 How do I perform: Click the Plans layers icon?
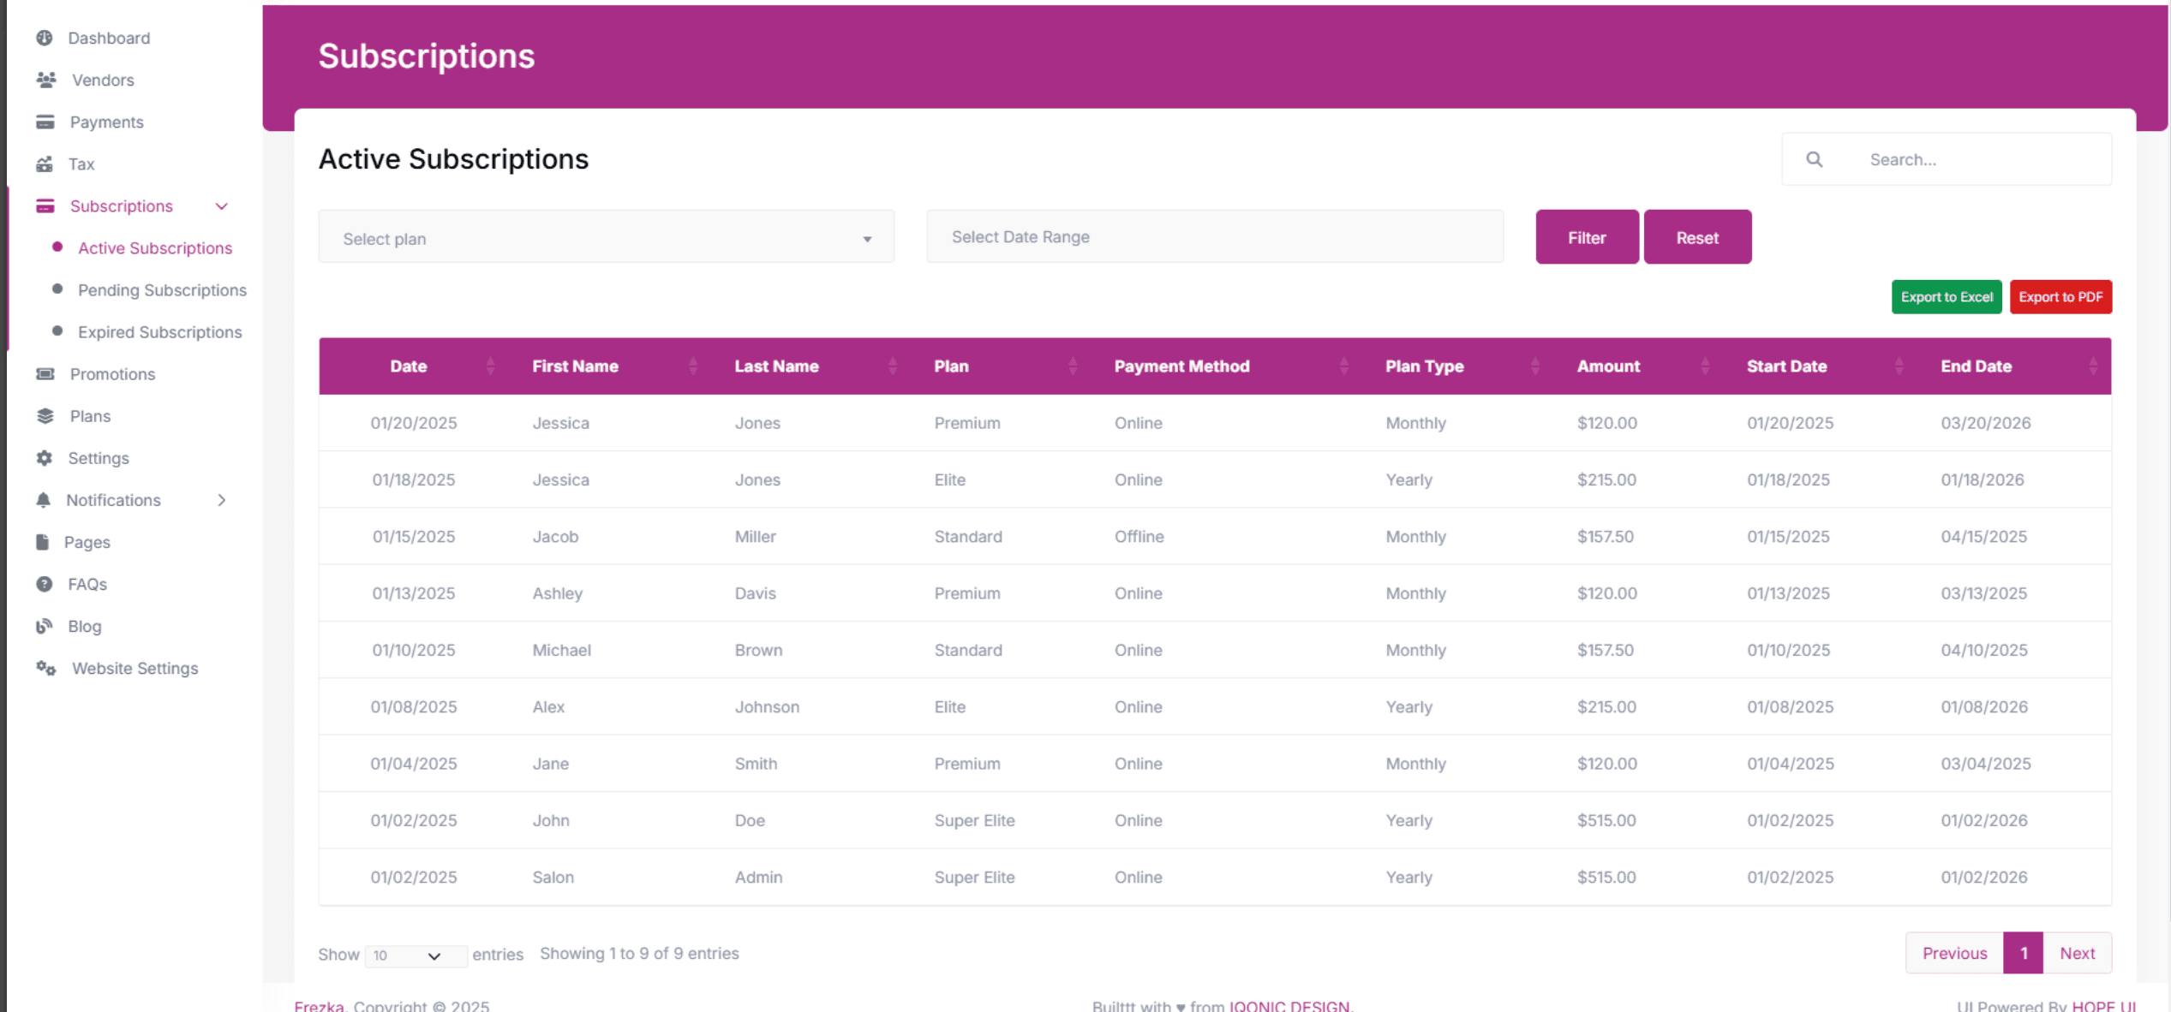click(45, 415)
